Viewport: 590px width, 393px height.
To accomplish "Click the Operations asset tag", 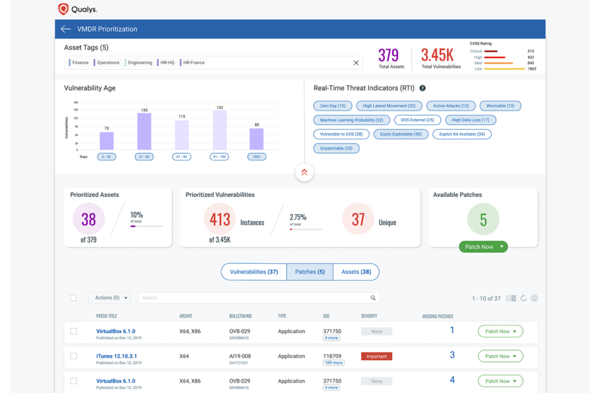I will [107, 63].
